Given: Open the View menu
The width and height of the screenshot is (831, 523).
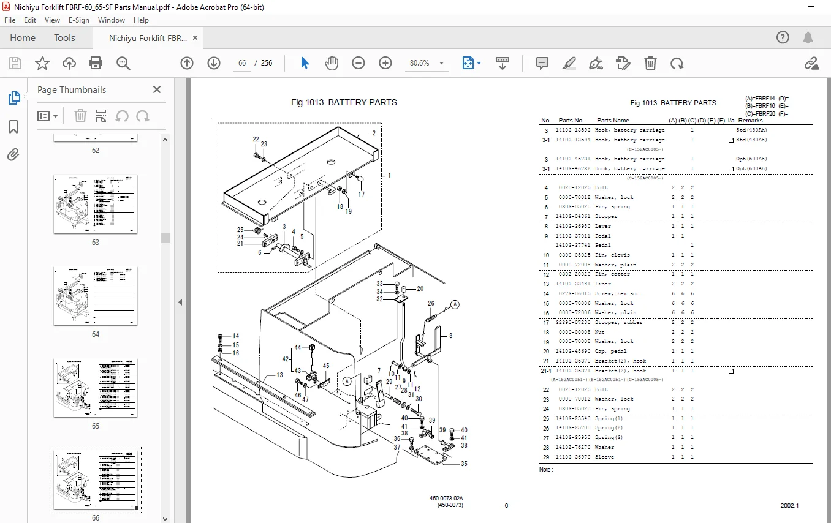Looking at the screenshot, I should click(53, 20).
